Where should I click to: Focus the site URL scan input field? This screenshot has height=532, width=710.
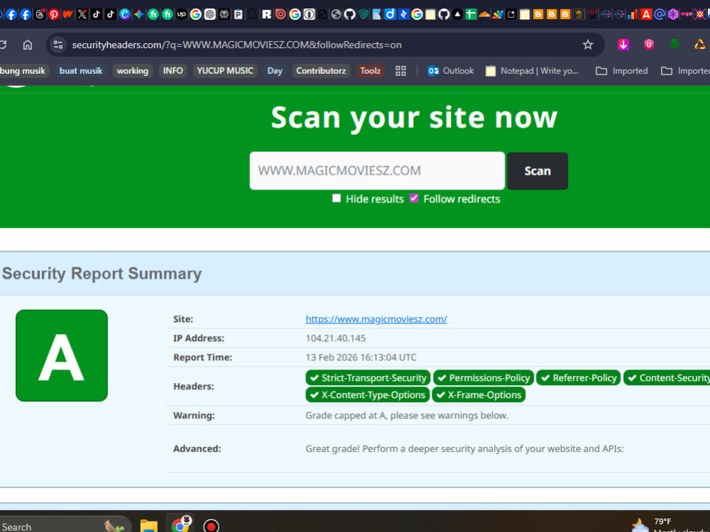click(x=377, y=171)
